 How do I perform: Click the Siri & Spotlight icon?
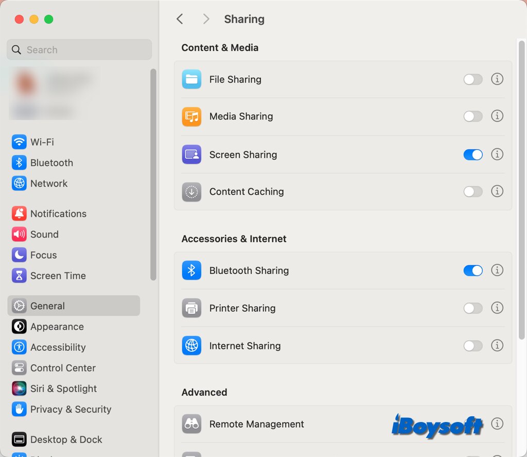click(19, 388)
